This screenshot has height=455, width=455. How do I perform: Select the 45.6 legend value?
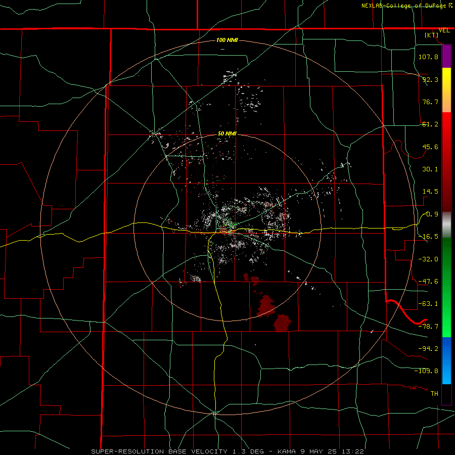click(430, 147)
